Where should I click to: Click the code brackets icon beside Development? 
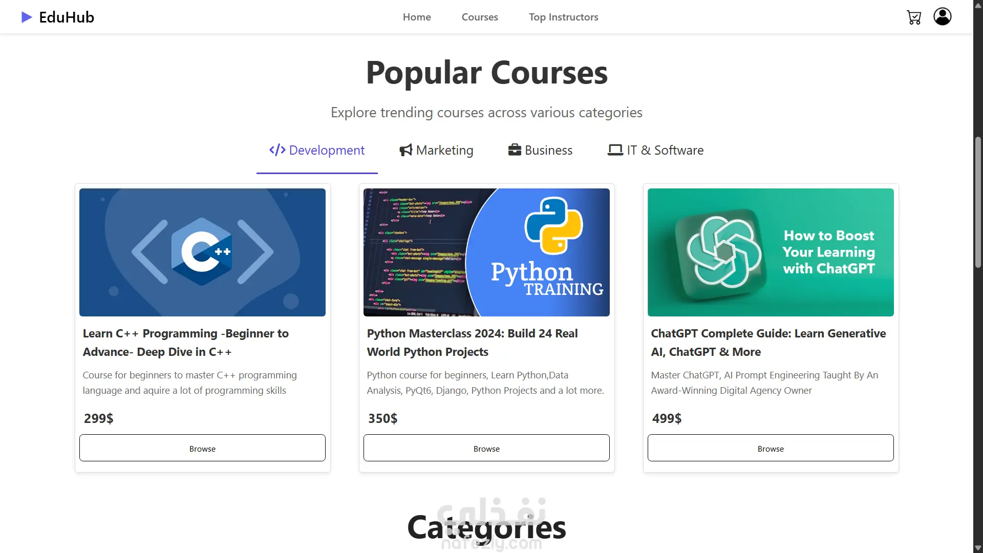coord(277,150)
